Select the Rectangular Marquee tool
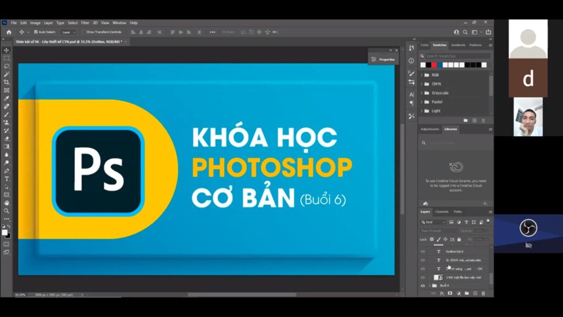This screenshot has width=563, height=317. pyautogui.click(x=7, y=58)
